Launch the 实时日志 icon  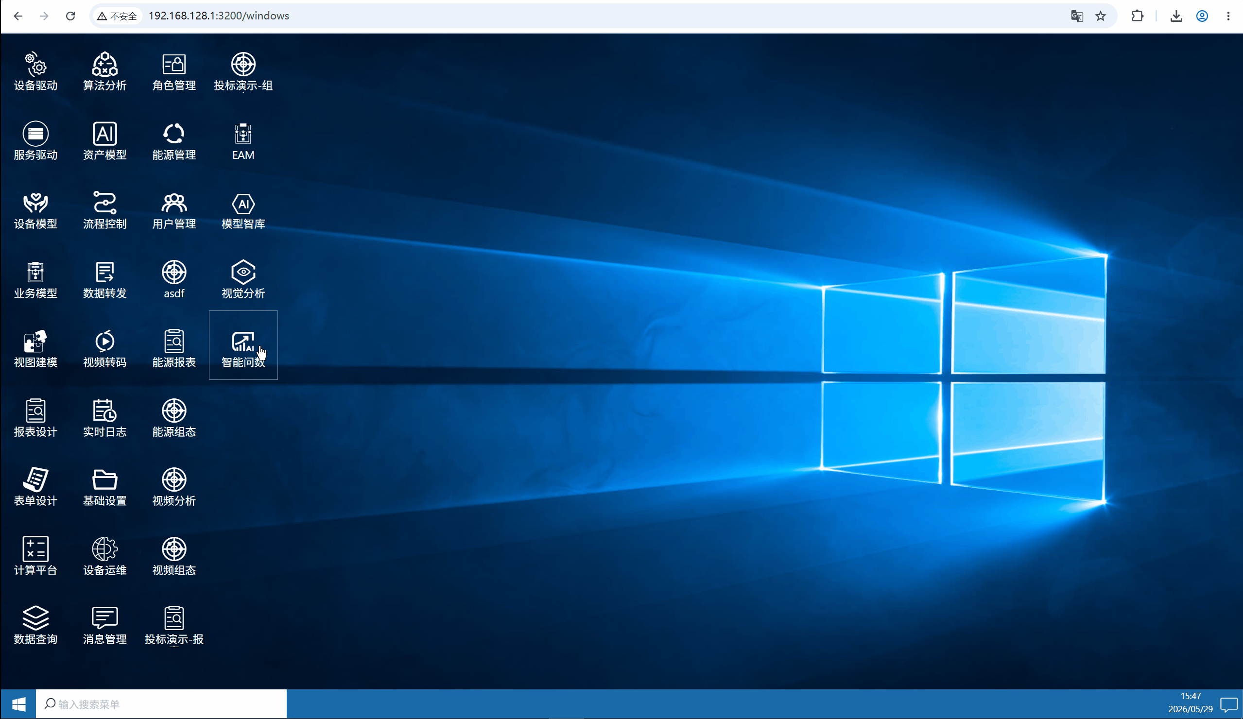pos(104,418)
